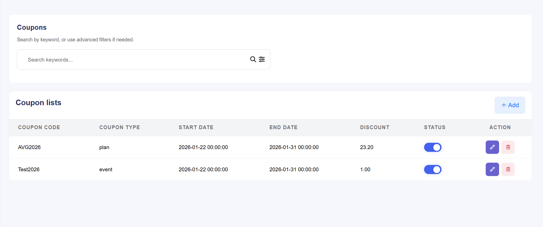Click the delete trash icon for Test2026
This screenshot has width=543, height=227.
pos(508,169)
